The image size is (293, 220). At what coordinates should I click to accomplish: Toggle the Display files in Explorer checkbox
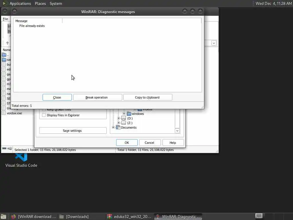44,115
